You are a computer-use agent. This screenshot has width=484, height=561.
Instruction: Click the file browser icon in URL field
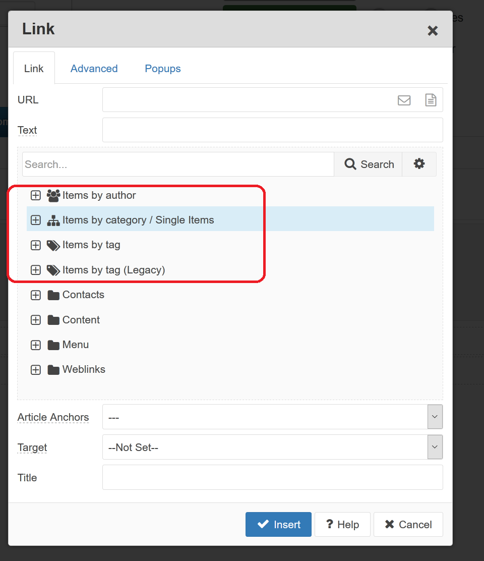(x=431, y=100)
